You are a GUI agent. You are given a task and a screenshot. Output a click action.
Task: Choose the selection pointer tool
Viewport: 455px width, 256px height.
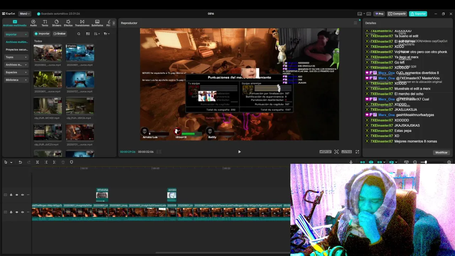coord(6,162)
